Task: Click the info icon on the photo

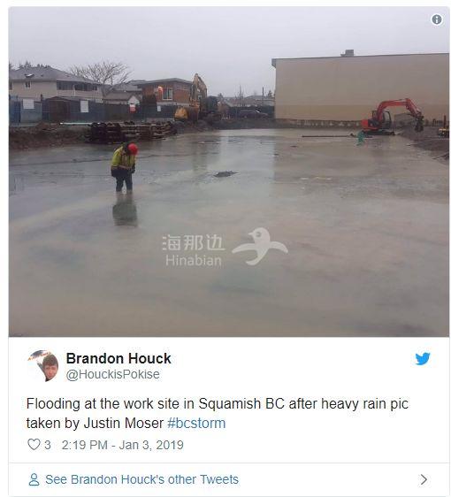Action: tap(437, 19)
